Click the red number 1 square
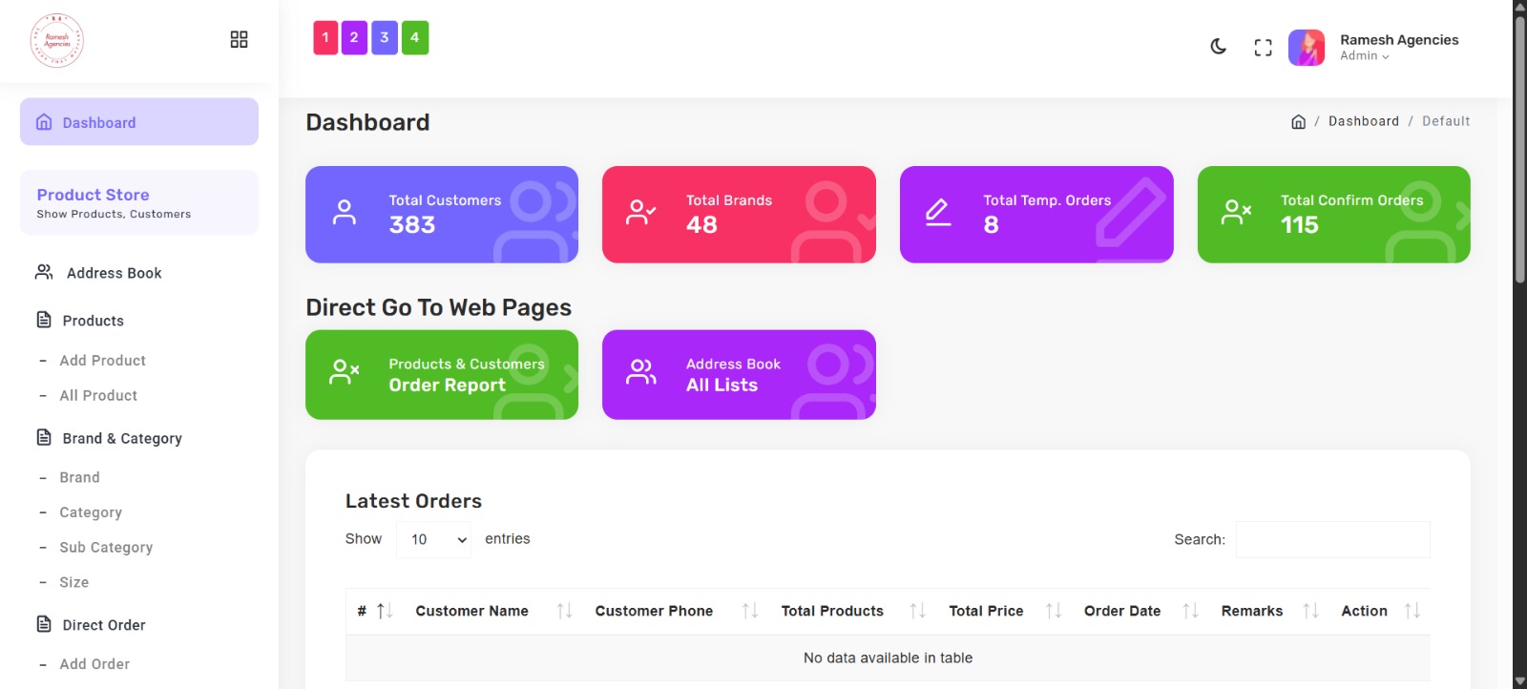Image resolution: width=1527 pixels, height=689 pixels. coord(325,38)
